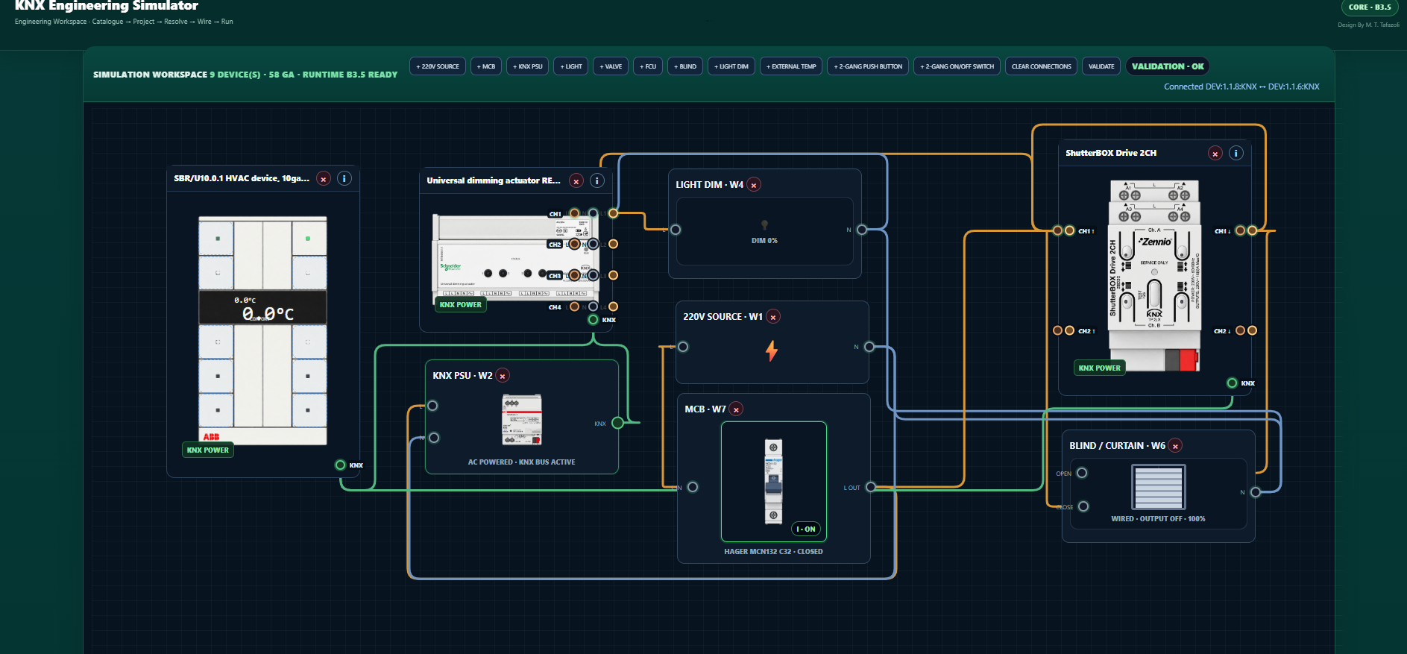Click the 220V source lightning bolt icon

point(772,350)
